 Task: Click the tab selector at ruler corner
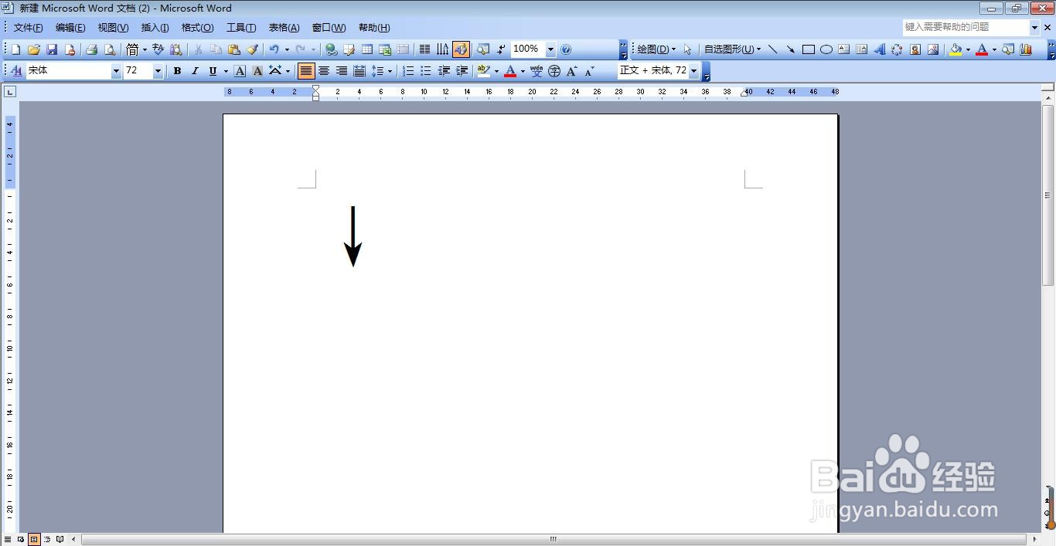click(9, 92)
